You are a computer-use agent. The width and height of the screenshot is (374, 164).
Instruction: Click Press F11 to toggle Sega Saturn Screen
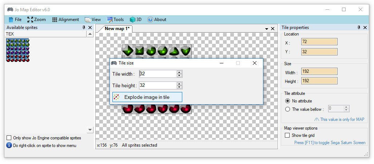click(x=330, y=143)
